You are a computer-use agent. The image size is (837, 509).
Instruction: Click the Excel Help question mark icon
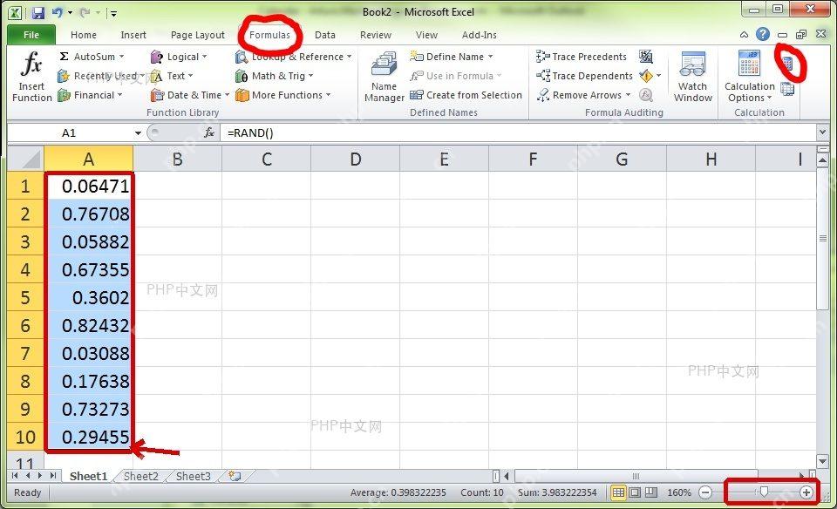pos(763,34)
